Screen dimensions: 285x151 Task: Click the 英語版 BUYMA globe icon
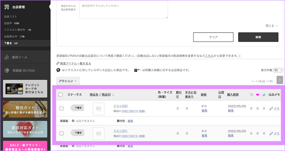[x=7, y=70]
